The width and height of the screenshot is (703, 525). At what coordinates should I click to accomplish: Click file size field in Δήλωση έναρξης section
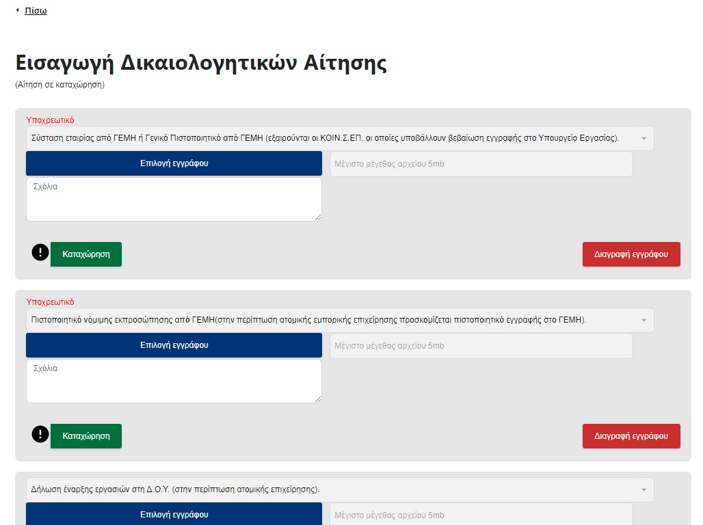481,515
